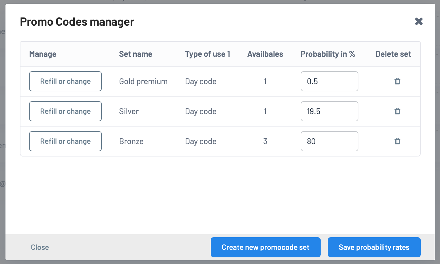Screen dimensions: 440x264
Task: Select the Gold premium set name
Action: tap(143, 82)
